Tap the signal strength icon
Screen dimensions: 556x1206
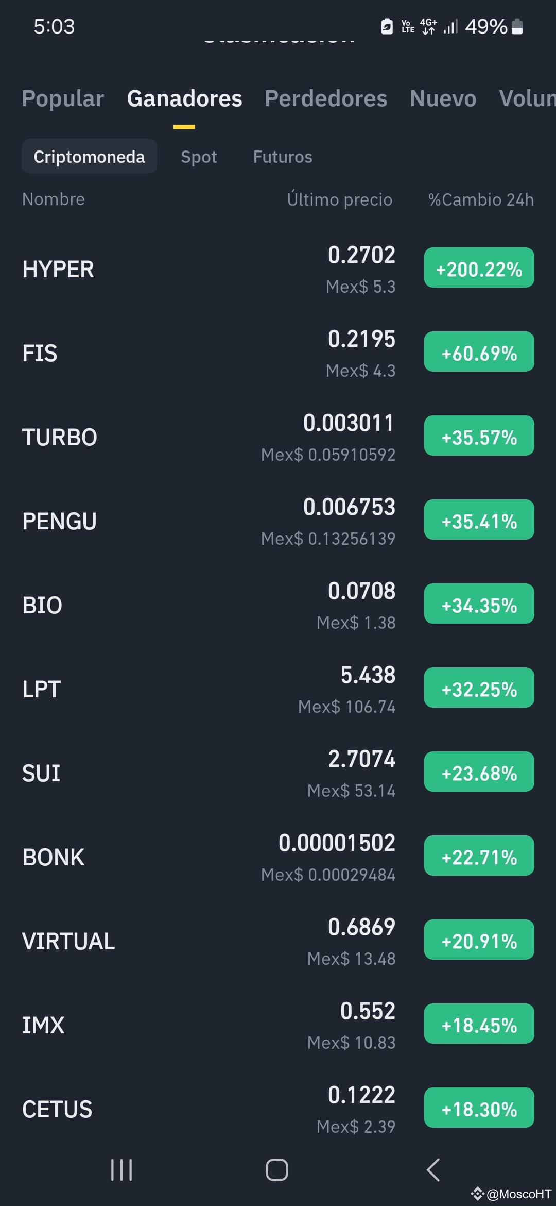(x=450, y=26)
